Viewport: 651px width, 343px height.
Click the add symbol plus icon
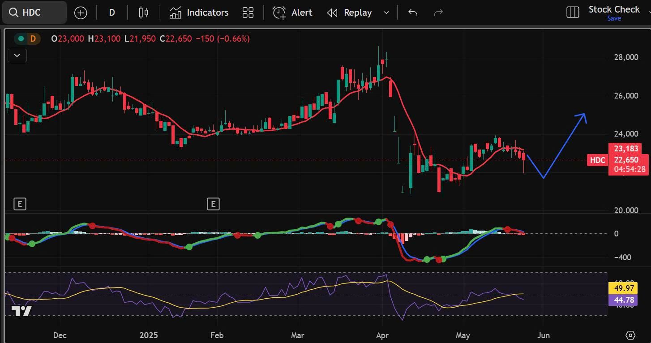(x=81, y=13)
